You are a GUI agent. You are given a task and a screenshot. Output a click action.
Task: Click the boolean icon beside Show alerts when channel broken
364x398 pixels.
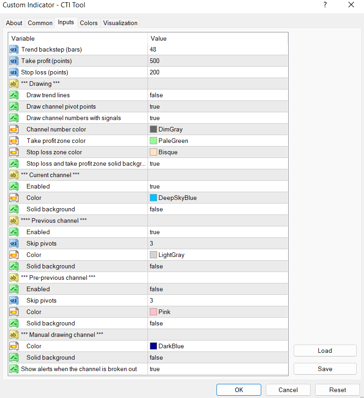pyautogui.click(x=14, y=369)
